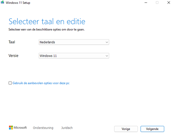Open the Versie edition dropdown
Screen dimensions: 173x137
(x=74, y=56)
